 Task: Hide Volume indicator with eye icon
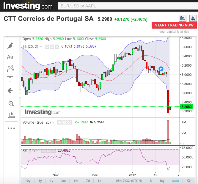tap(59, 122)
